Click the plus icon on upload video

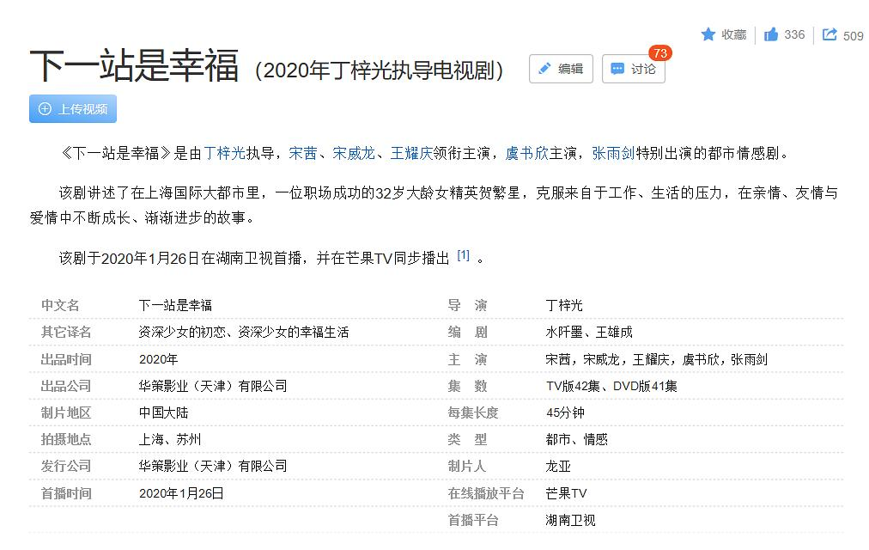45,109
